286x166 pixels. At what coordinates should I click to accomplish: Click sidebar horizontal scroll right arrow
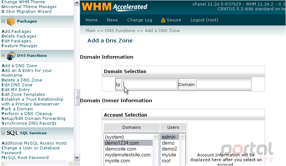(71, 163)
